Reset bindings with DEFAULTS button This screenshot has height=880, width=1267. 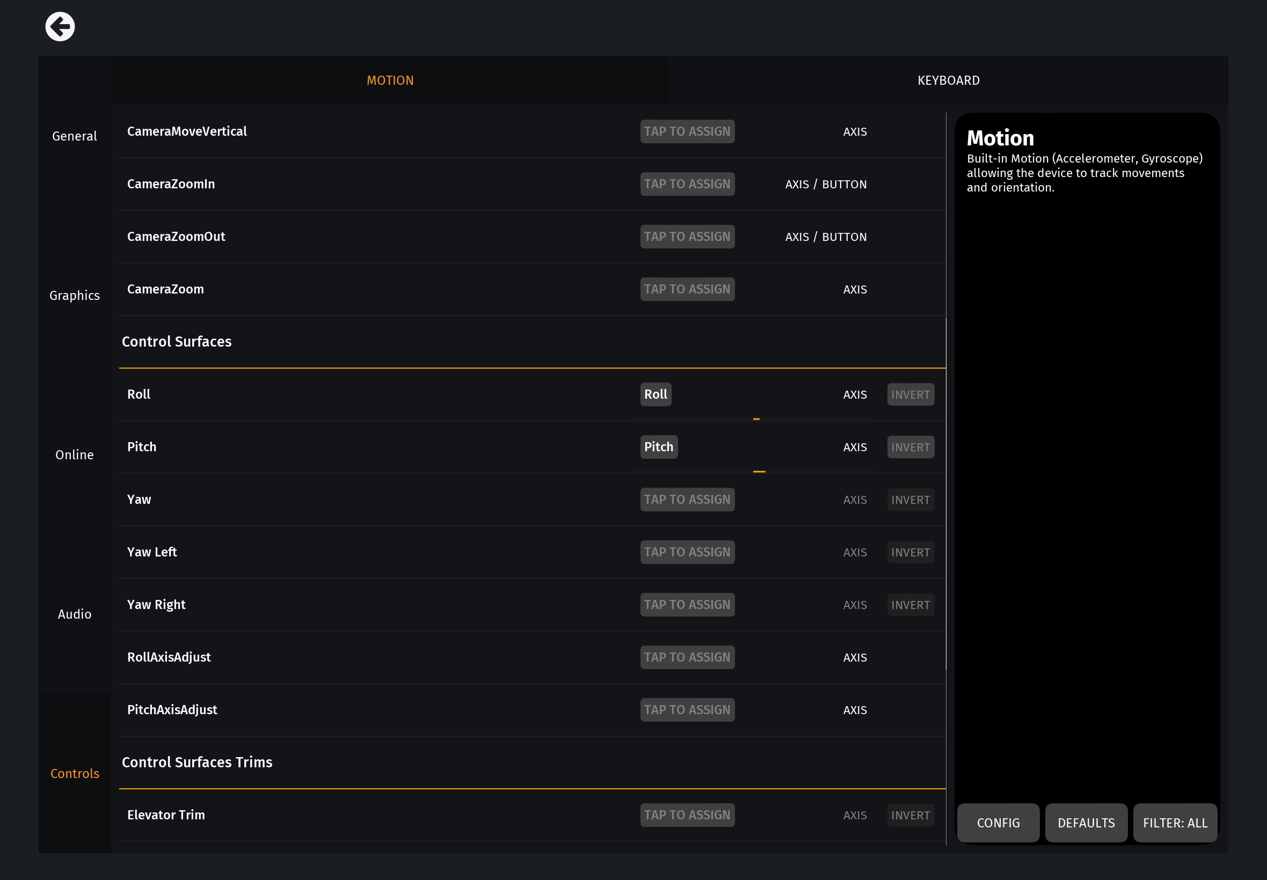[1086, 823]
